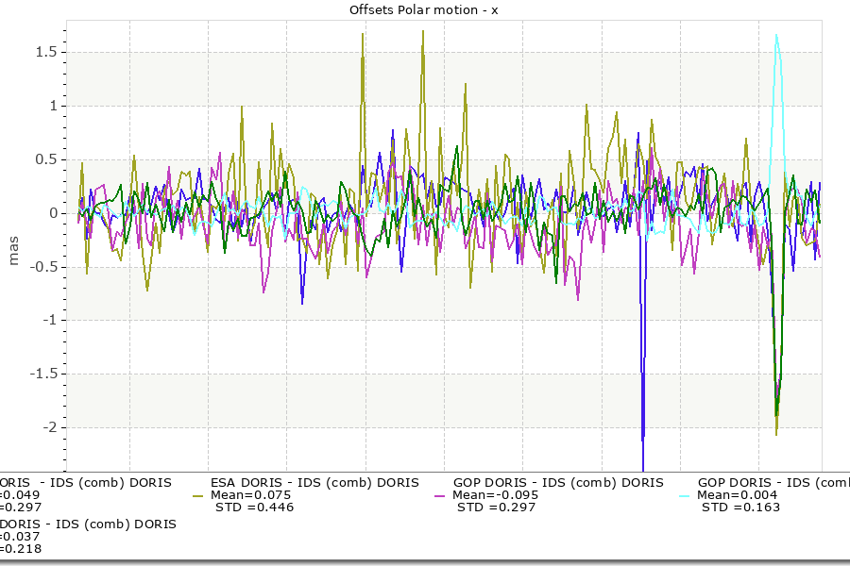Click the -2 tick on the y-axis
The image size is (850, 566).
tap(49, 427)
